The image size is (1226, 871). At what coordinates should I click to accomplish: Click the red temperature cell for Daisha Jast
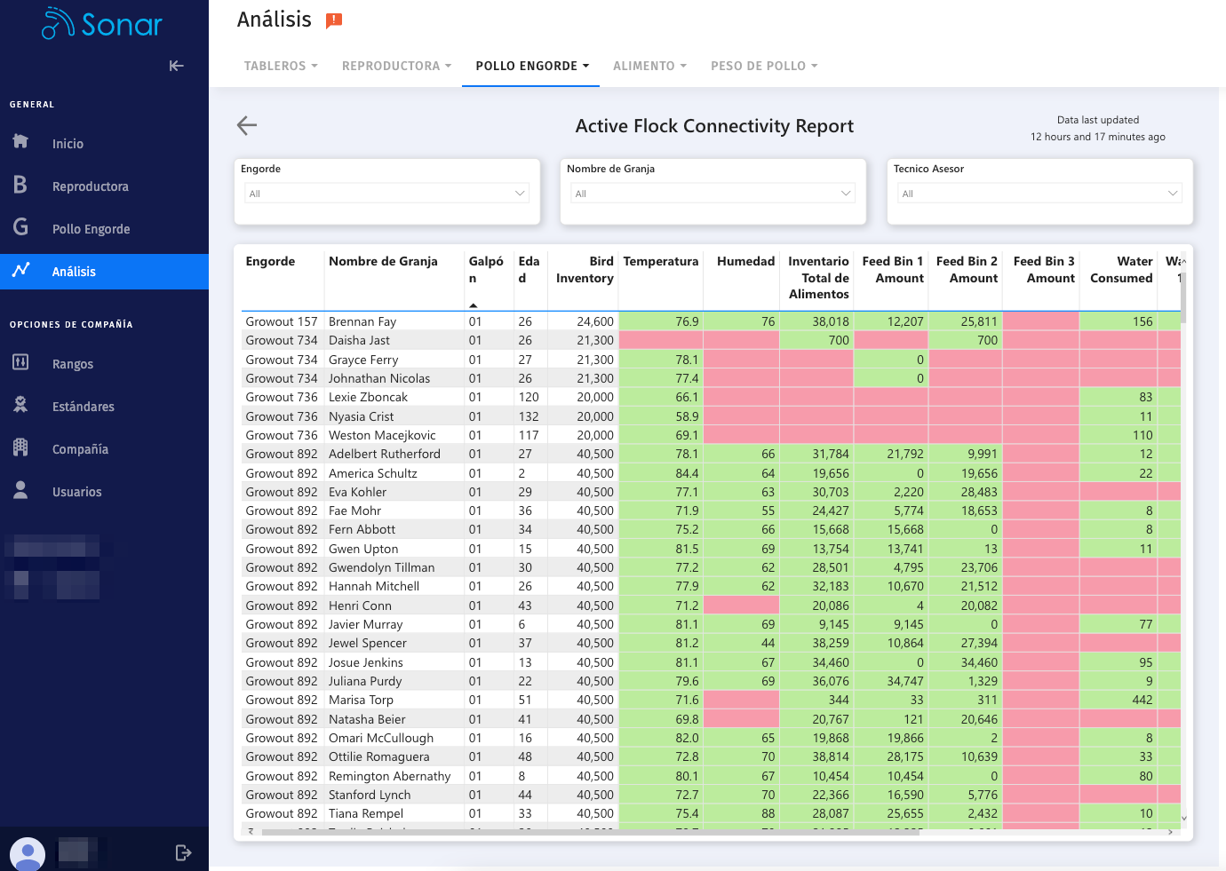point(661,340)
